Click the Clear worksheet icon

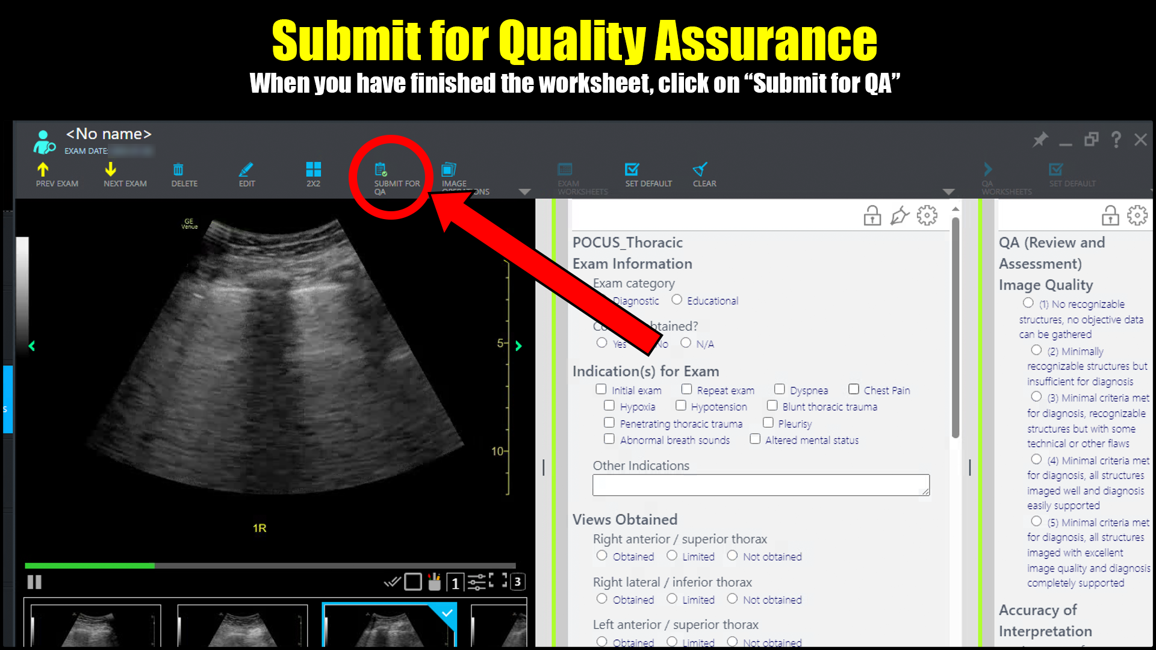click(700, 170)
